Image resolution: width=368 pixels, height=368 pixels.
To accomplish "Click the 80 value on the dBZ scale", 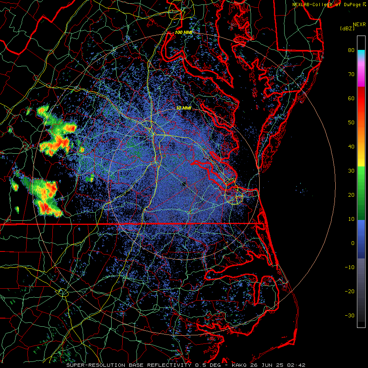I will [351, 50].
